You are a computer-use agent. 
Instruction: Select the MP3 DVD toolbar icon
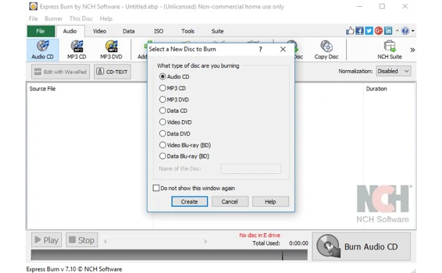pos(111,50)
